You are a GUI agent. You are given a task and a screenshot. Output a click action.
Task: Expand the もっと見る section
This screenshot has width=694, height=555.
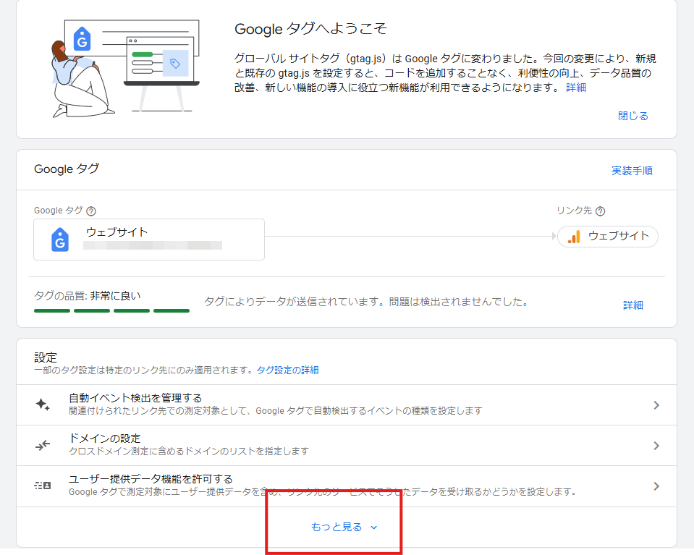tap(344, 528)
